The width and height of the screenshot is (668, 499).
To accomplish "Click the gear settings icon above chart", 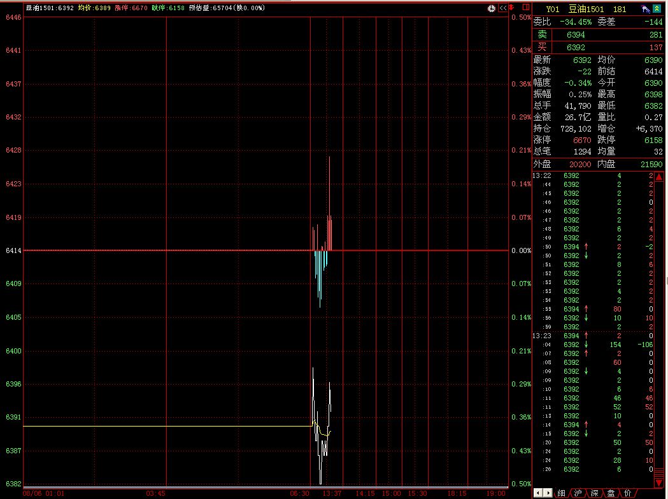I will pyautogui.click(x=492, y=8).
